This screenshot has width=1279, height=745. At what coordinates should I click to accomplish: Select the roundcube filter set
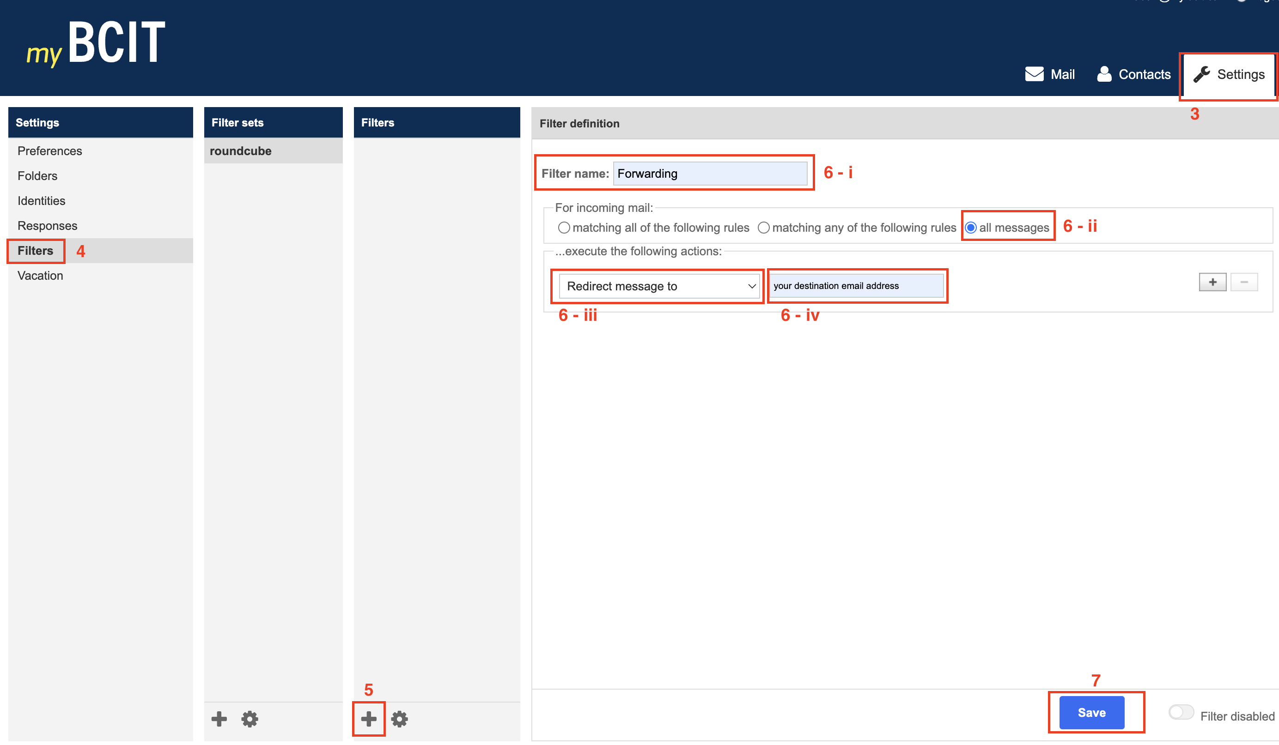click(241, 150)
